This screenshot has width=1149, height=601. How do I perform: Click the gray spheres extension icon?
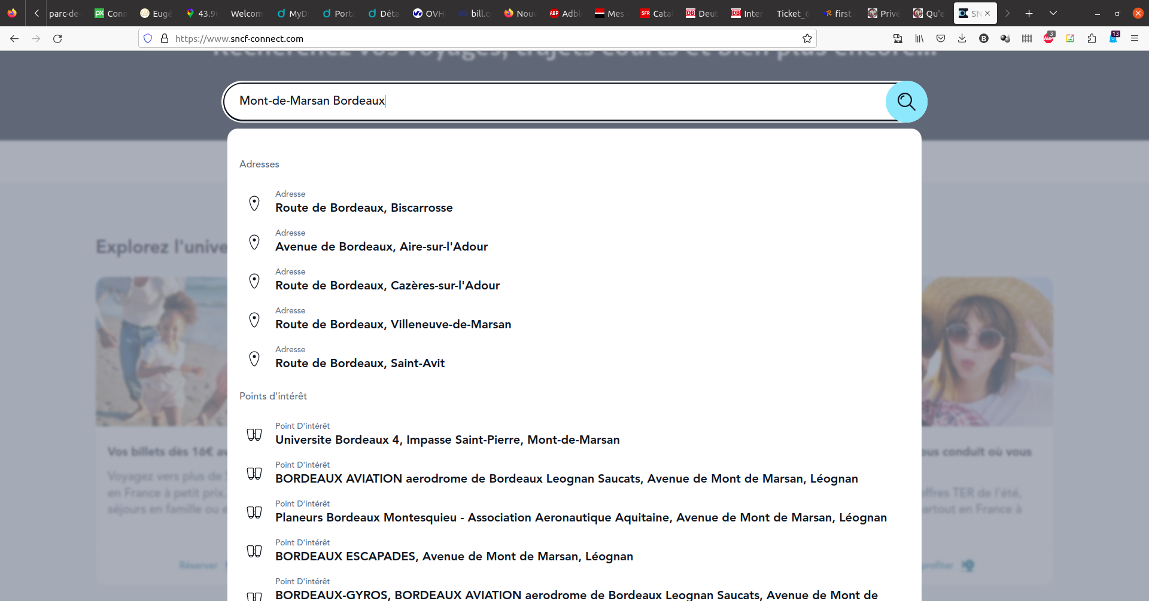coord(1005,38)
